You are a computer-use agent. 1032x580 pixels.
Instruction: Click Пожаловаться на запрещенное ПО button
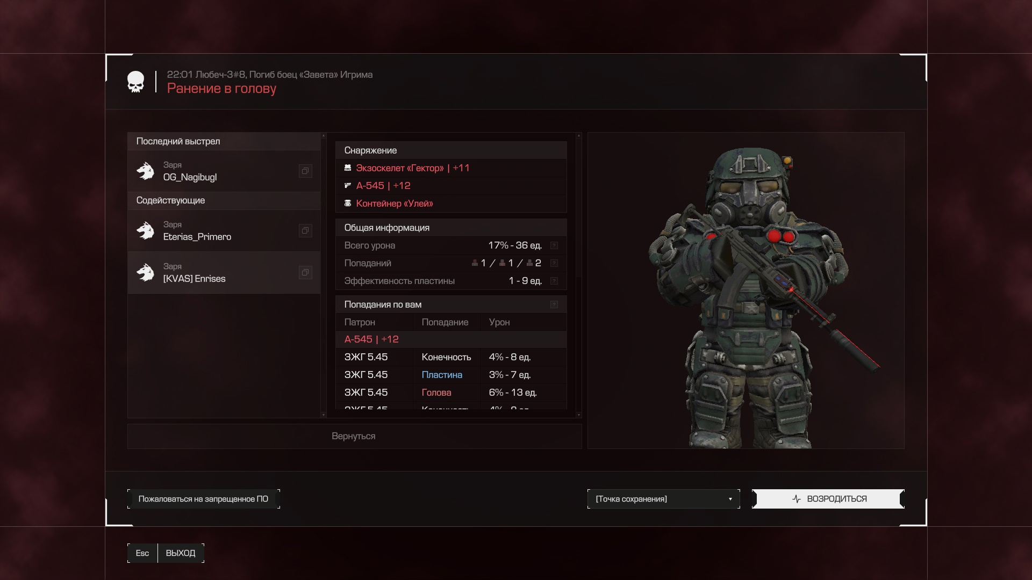point(203,499)
